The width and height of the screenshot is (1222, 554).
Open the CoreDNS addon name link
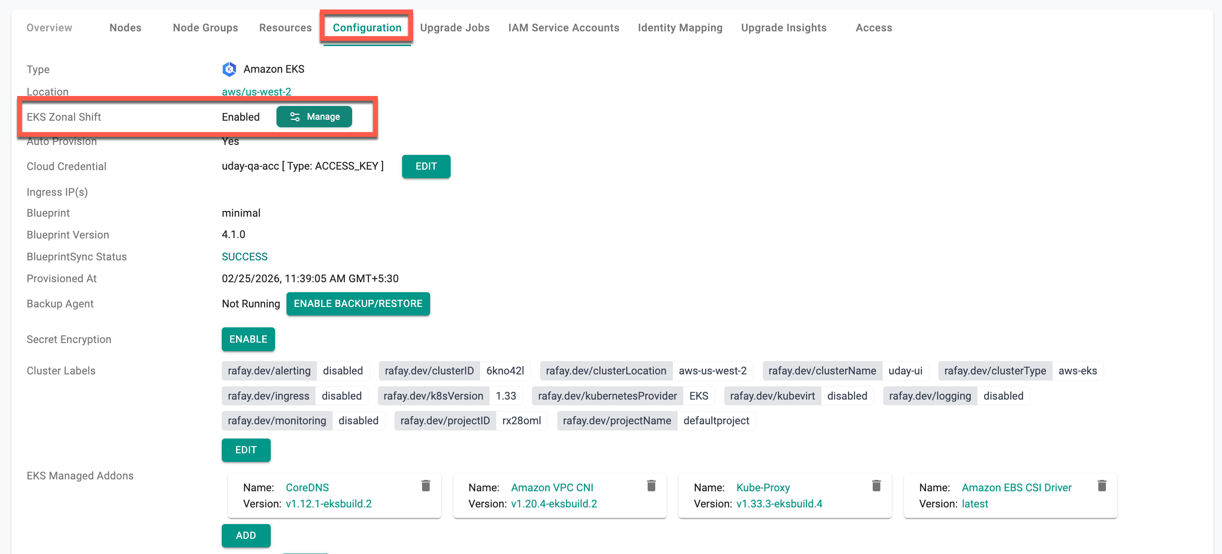pyautogui.click(x=307, y=487)
